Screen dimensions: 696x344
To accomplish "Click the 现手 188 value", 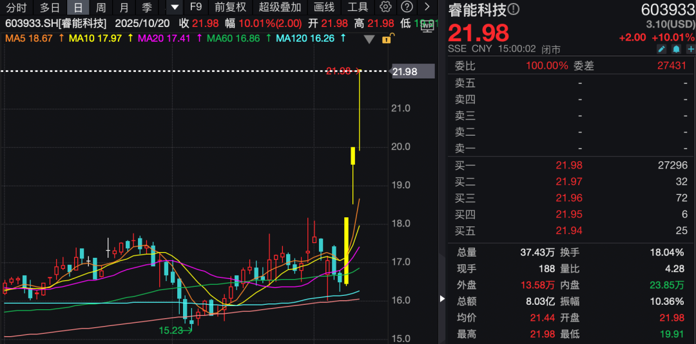I will point(546,269).
